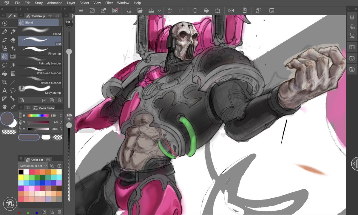Select the Gradient tool

click(x=13, y=73)
